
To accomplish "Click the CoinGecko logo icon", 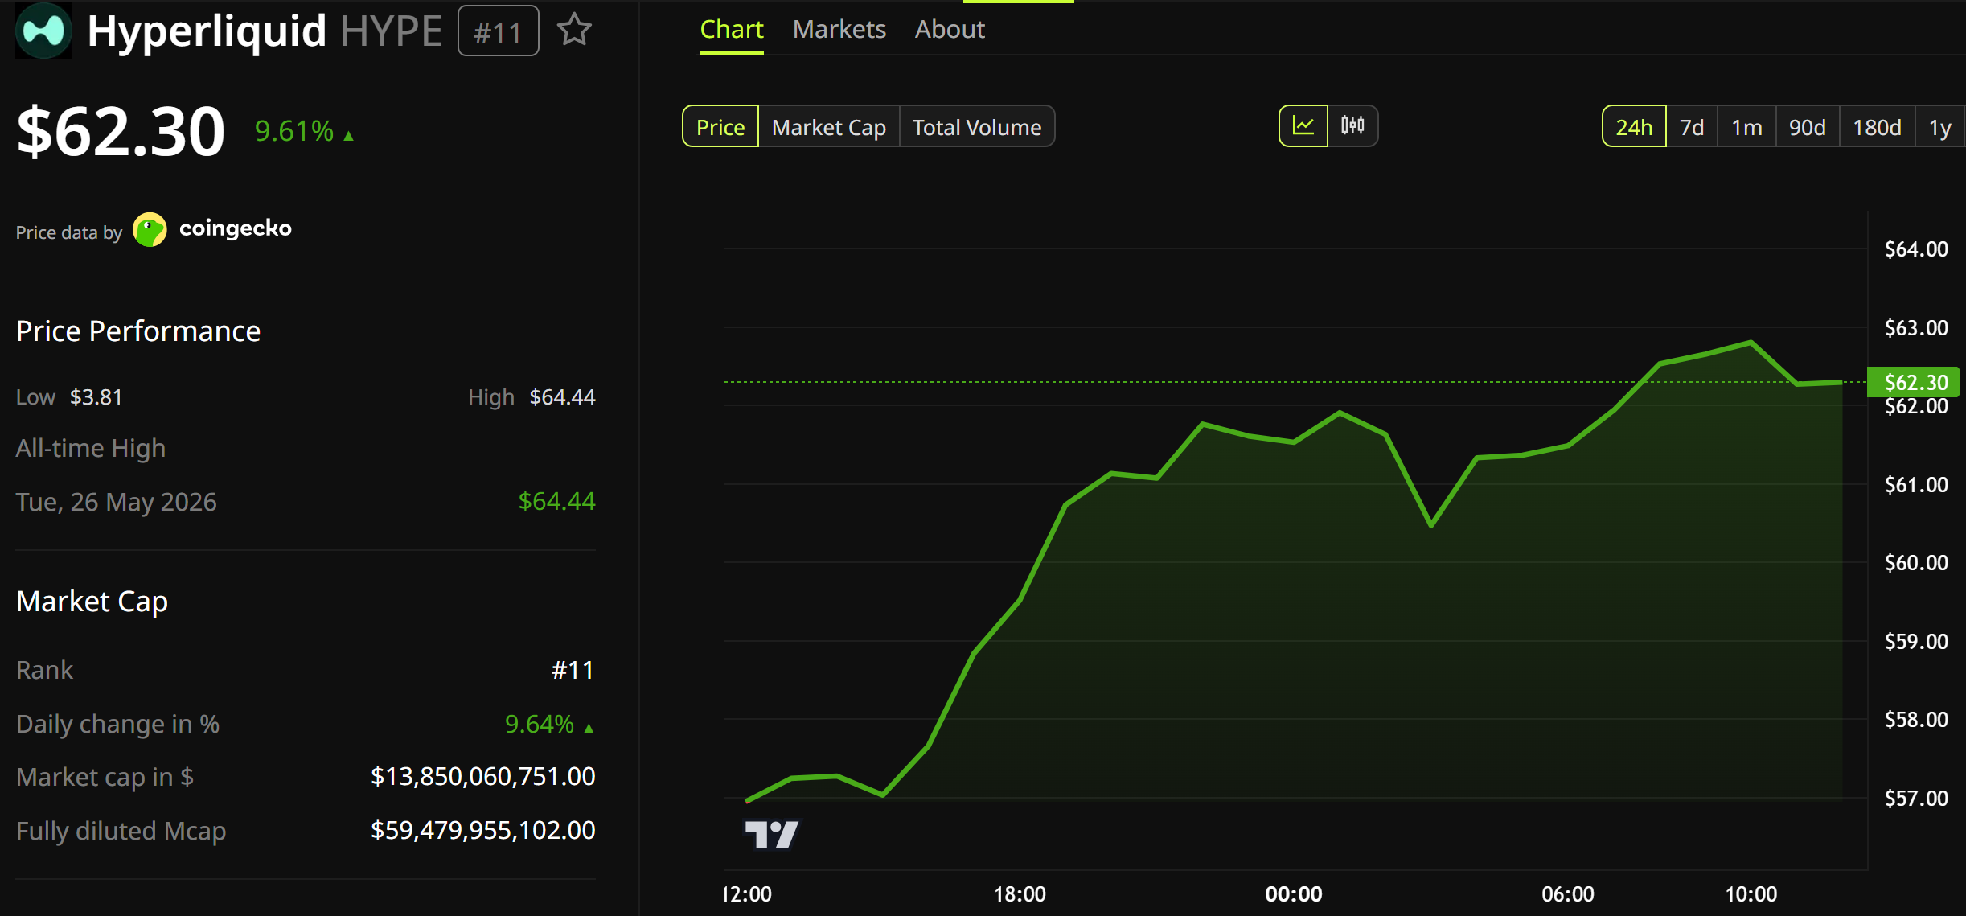I will click(x=150, y=230).
